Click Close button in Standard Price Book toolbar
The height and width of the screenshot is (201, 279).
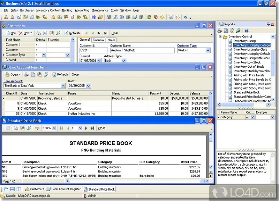click(101, 128)
